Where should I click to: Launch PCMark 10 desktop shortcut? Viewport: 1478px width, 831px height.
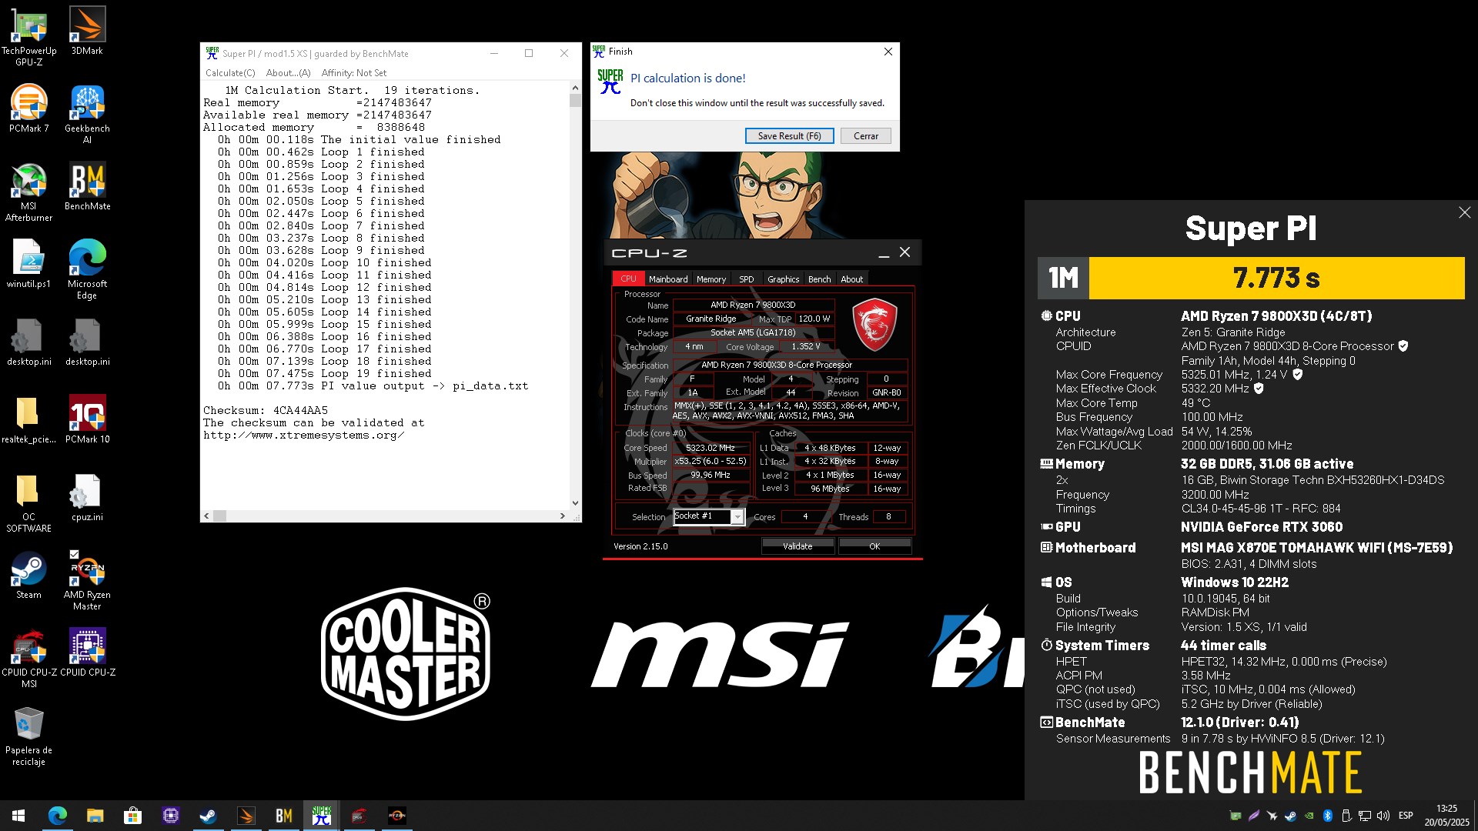coord(87,419)
